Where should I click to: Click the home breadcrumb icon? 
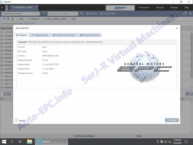click(12, 19)
